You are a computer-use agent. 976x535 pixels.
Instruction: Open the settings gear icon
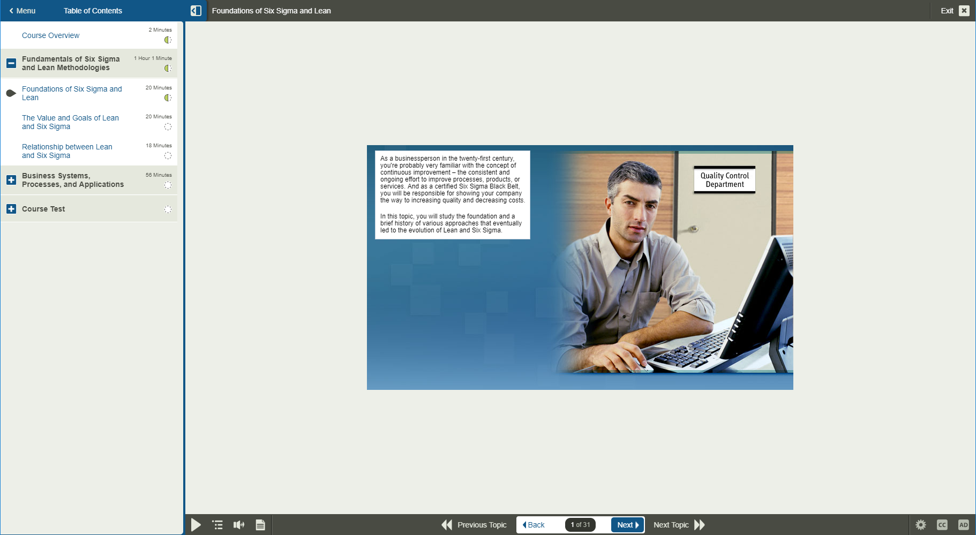tap(921, 525)
